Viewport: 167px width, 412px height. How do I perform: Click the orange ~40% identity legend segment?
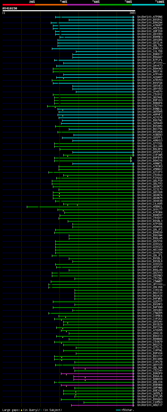(51, 5)
